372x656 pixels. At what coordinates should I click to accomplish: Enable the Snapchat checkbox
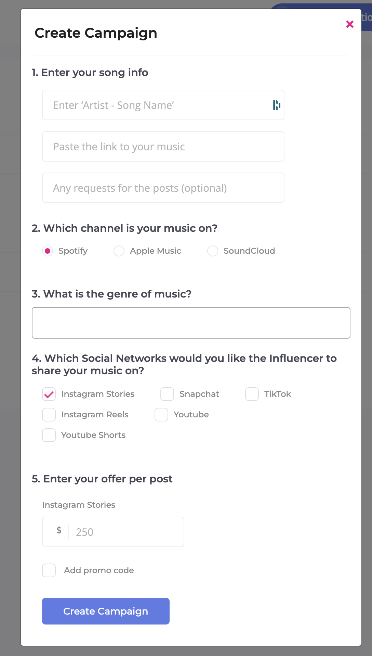point(167,394)
